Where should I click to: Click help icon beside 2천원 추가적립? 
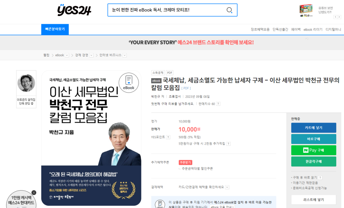point(228,144)
